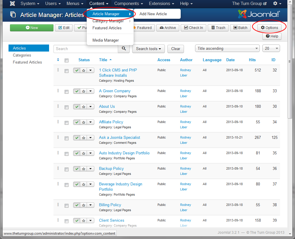Open the Auto Industry Design Portfolio article
The height and width of the screenshot is (239, 295).
click(x=124, y=153)
